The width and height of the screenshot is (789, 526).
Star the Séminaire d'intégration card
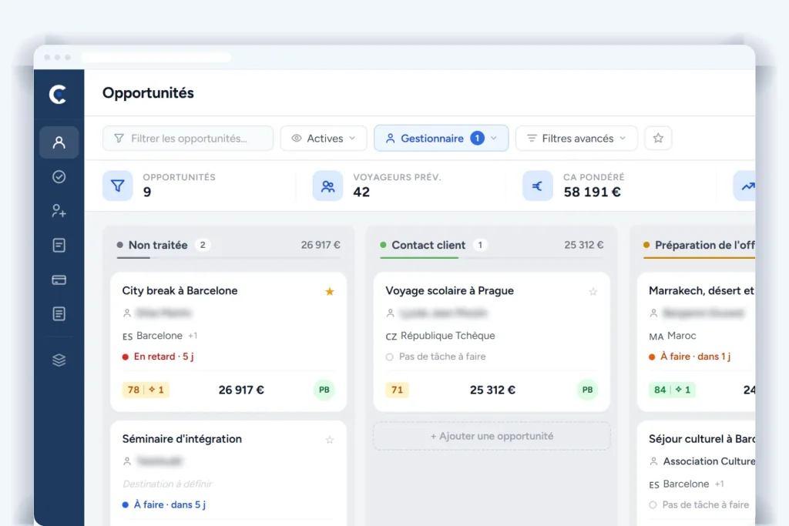pos(330,440)
